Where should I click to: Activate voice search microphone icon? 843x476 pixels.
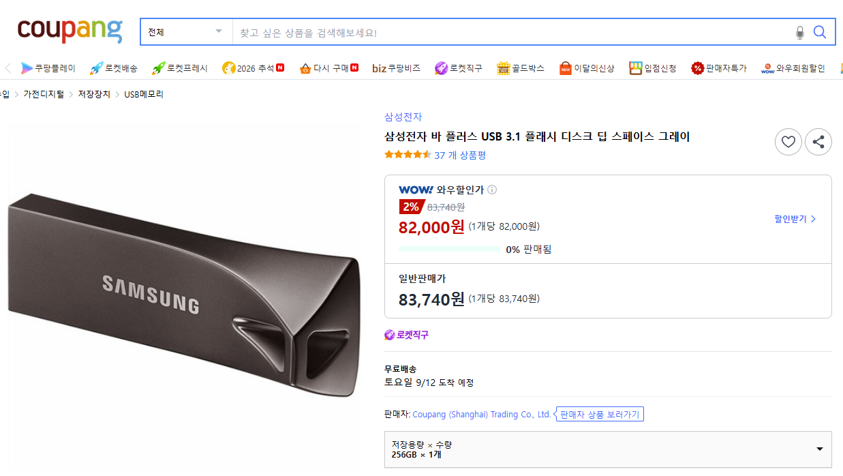pos(800,32)
